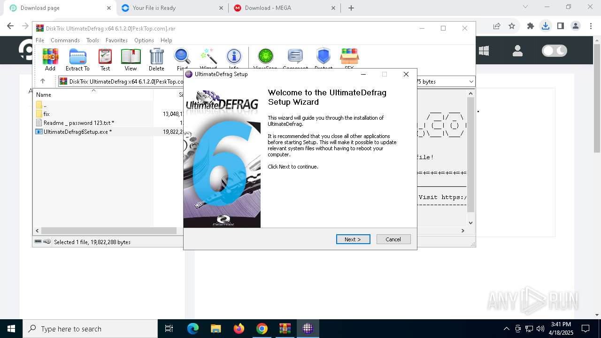Click Cancel in the setup wizard

click(393, 239)
